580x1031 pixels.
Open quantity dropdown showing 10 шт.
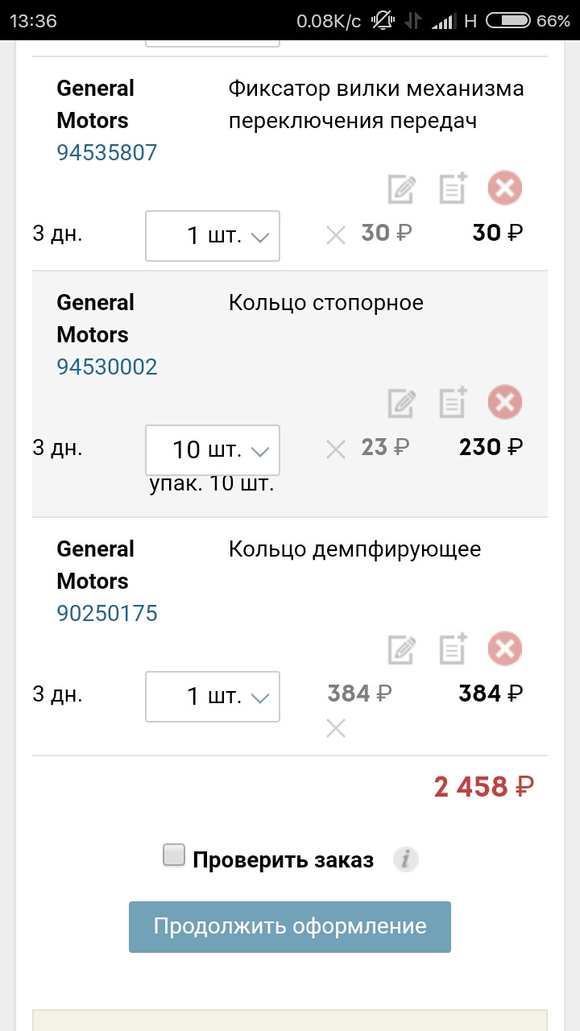pyautogui.click(x=213, y=449)
